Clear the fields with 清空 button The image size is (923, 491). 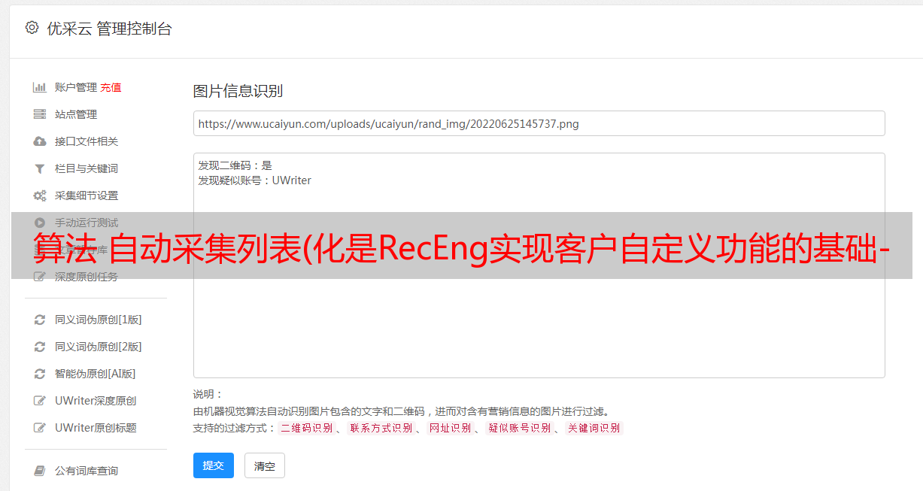pyautogui.click(x=265, y=465)
